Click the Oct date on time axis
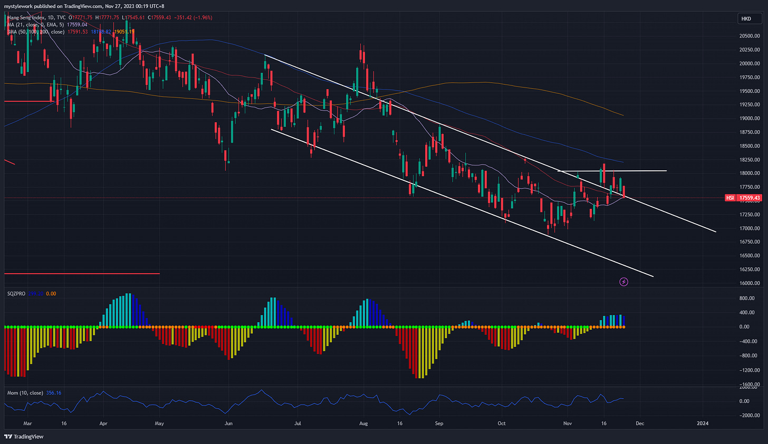This screenshot has width=768, height=444. tap(502, 423)
